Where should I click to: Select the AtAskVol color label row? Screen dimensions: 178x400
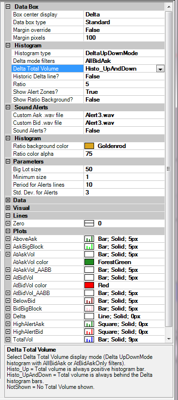click(30, 262)
